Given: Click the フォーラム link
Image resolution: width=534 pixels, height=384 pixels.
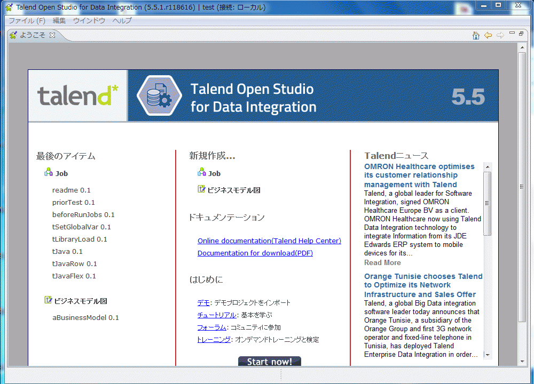Looking at the screenshot, I should [211, 327].
